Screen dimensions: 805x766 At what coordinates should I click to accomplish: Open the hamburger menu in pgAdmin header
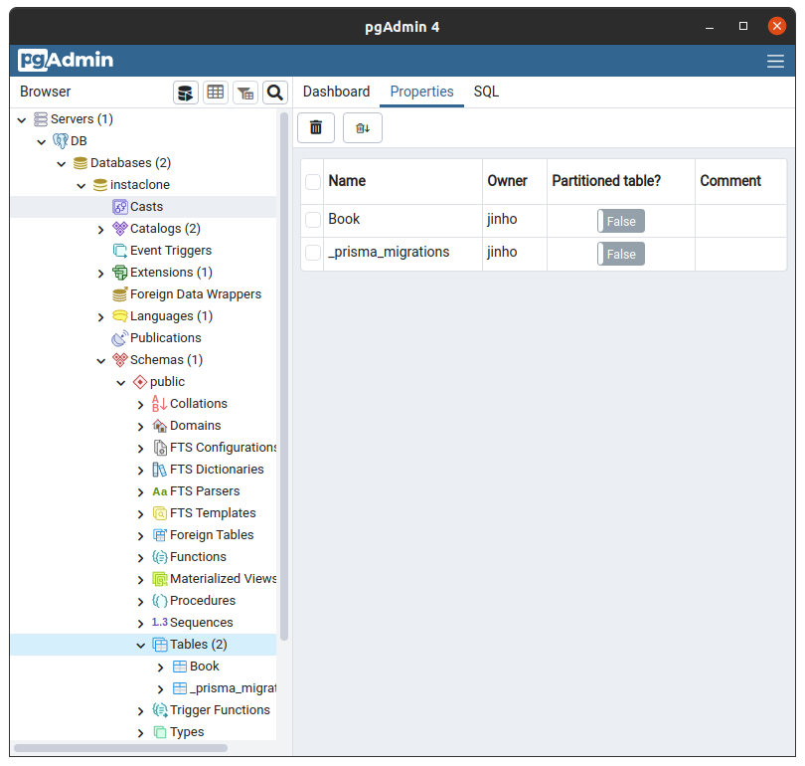[775, 61]
